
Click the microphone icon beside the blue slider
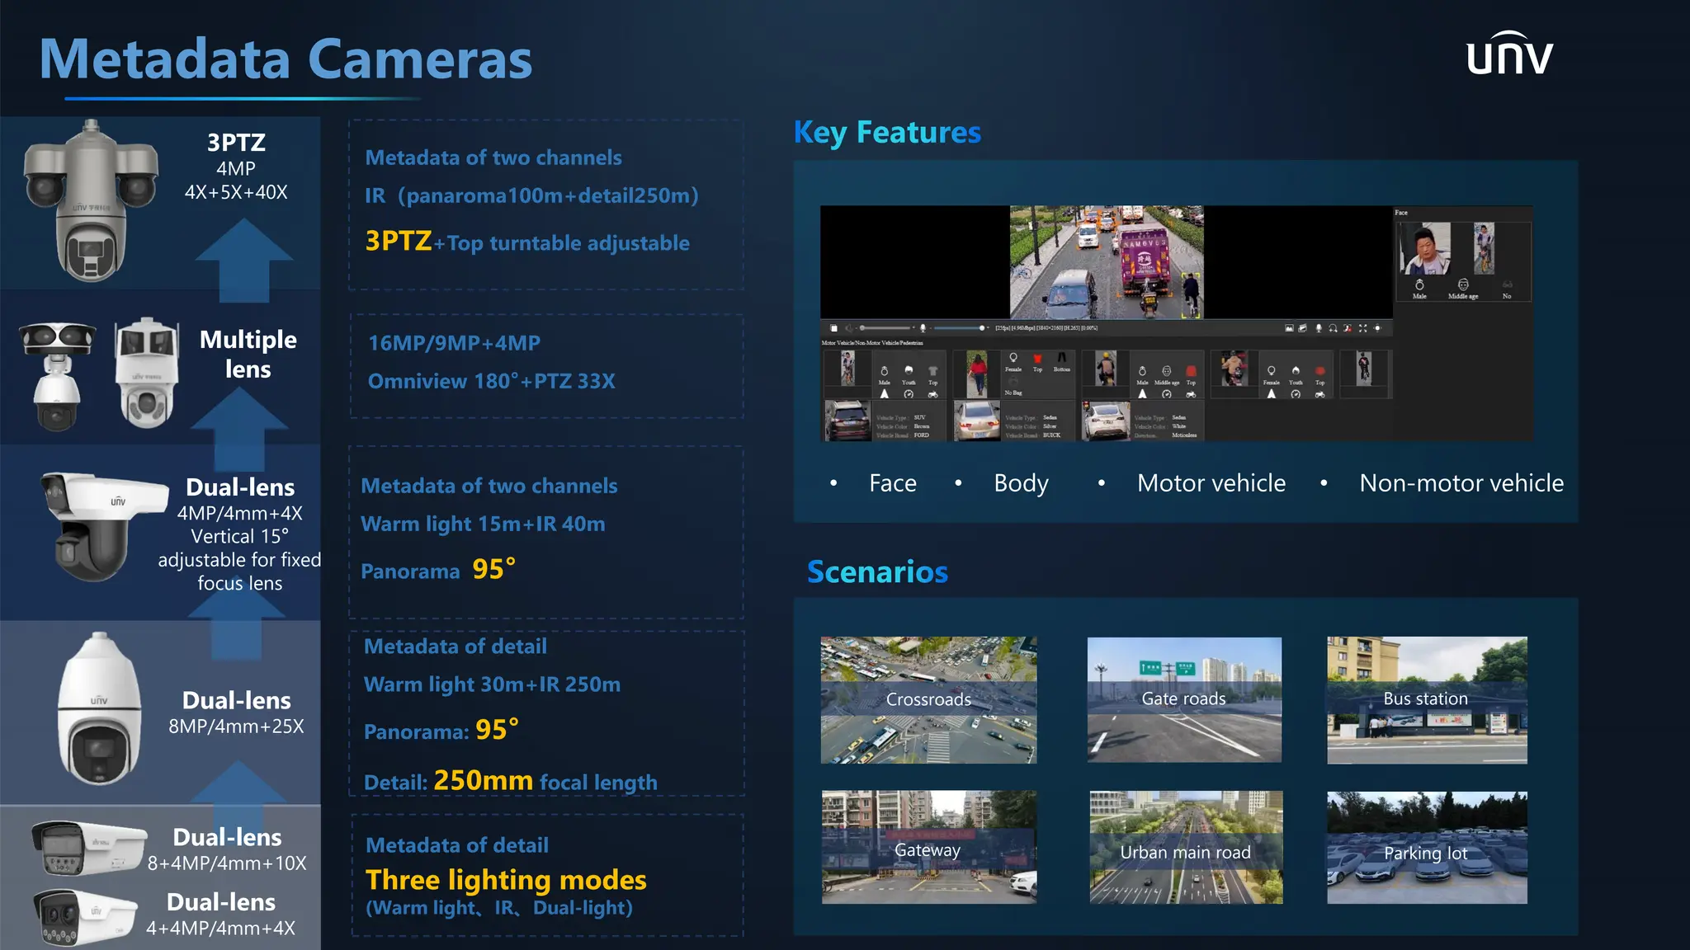click(x=923, y=328)
